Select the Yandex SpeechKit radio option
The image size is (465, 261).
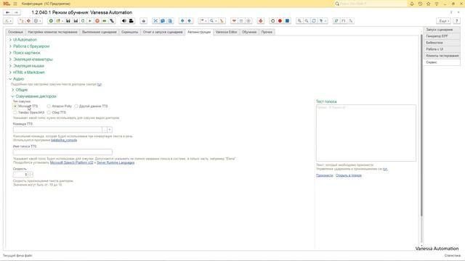tap(15, 112)
